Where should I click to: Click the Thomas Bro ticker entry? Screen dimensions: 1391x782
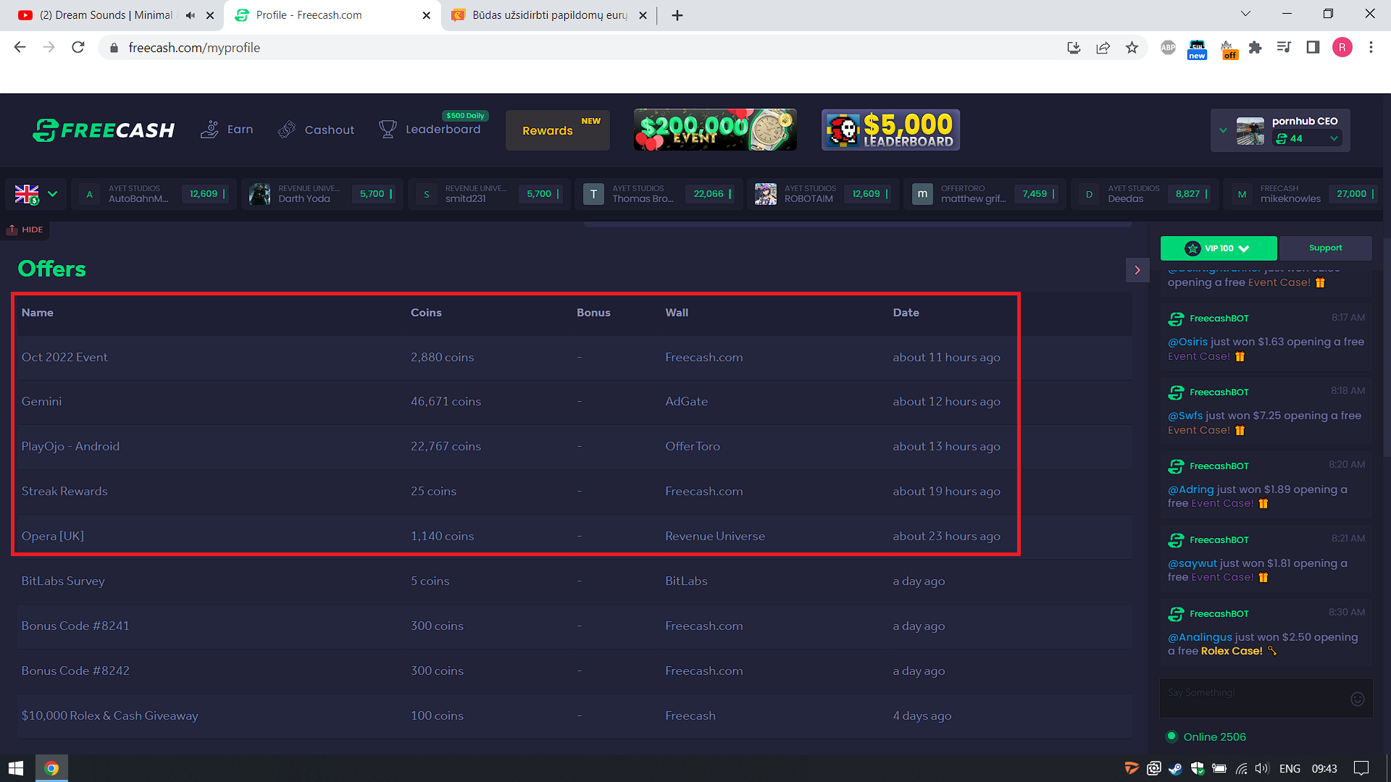click(659, 194)
